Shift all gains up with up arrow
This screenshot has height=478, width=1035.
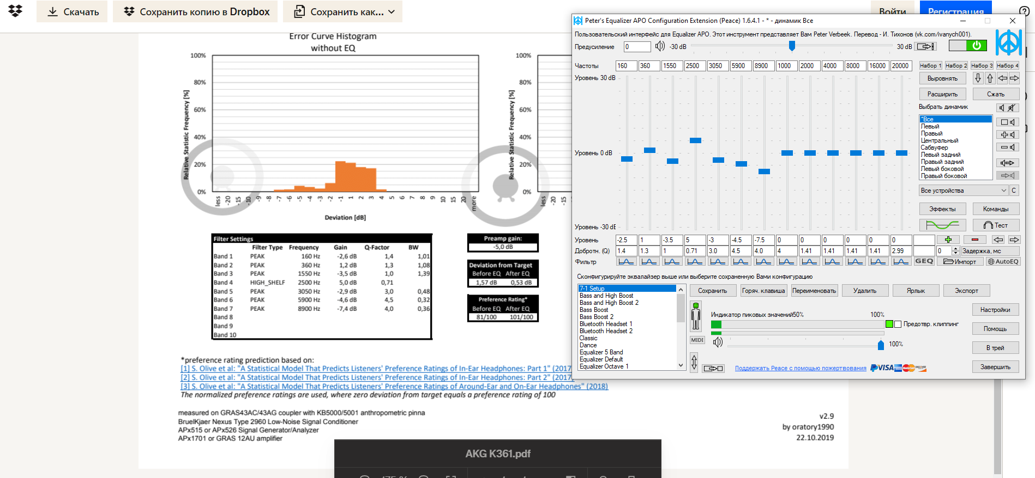coord(990,78)
